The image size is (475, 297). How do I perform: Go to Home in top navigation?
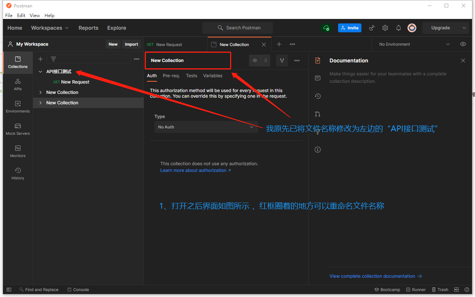tap(15, 28)
